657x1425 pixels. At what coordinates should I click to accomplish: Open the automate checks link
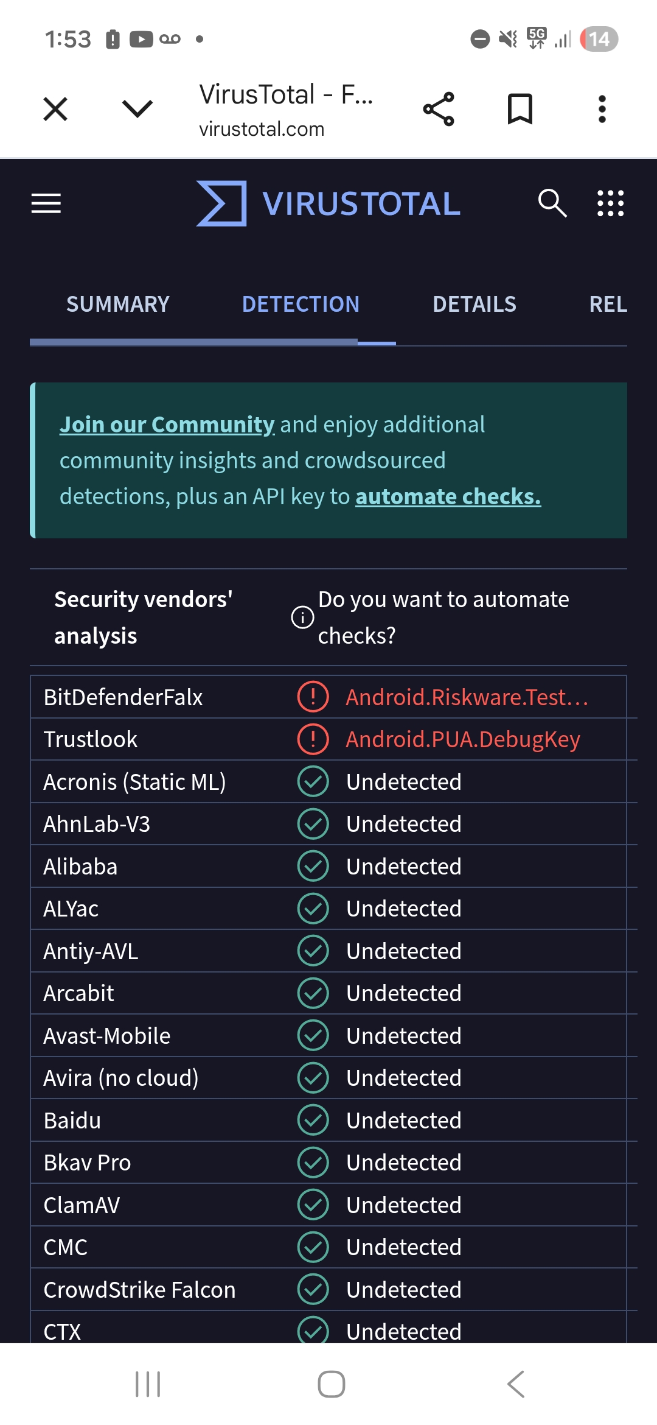(x=448, y=497)
